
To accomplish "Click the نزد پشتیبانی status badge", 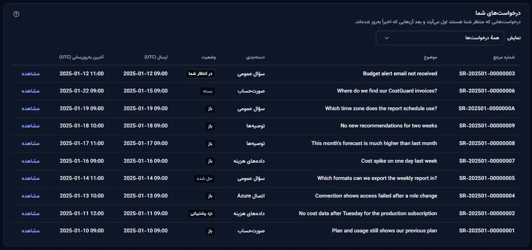I will tap(202, 214).
